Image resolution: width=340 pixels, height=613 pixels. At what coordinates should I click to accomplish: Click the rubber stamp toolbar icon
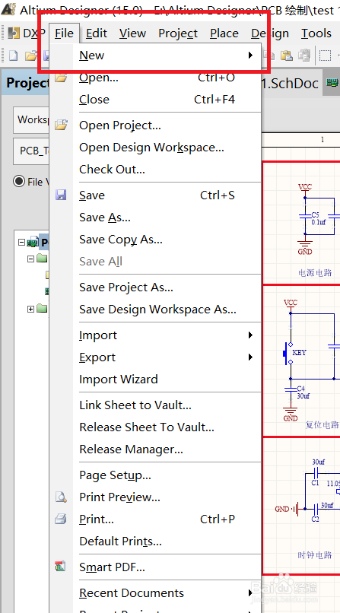pos(304,56)
